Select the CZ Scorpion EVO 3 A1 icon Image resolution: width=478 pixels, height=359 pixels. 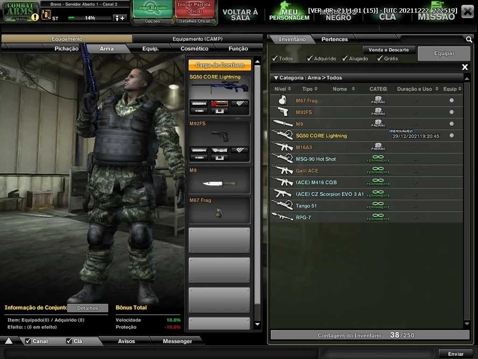point(282,193)
